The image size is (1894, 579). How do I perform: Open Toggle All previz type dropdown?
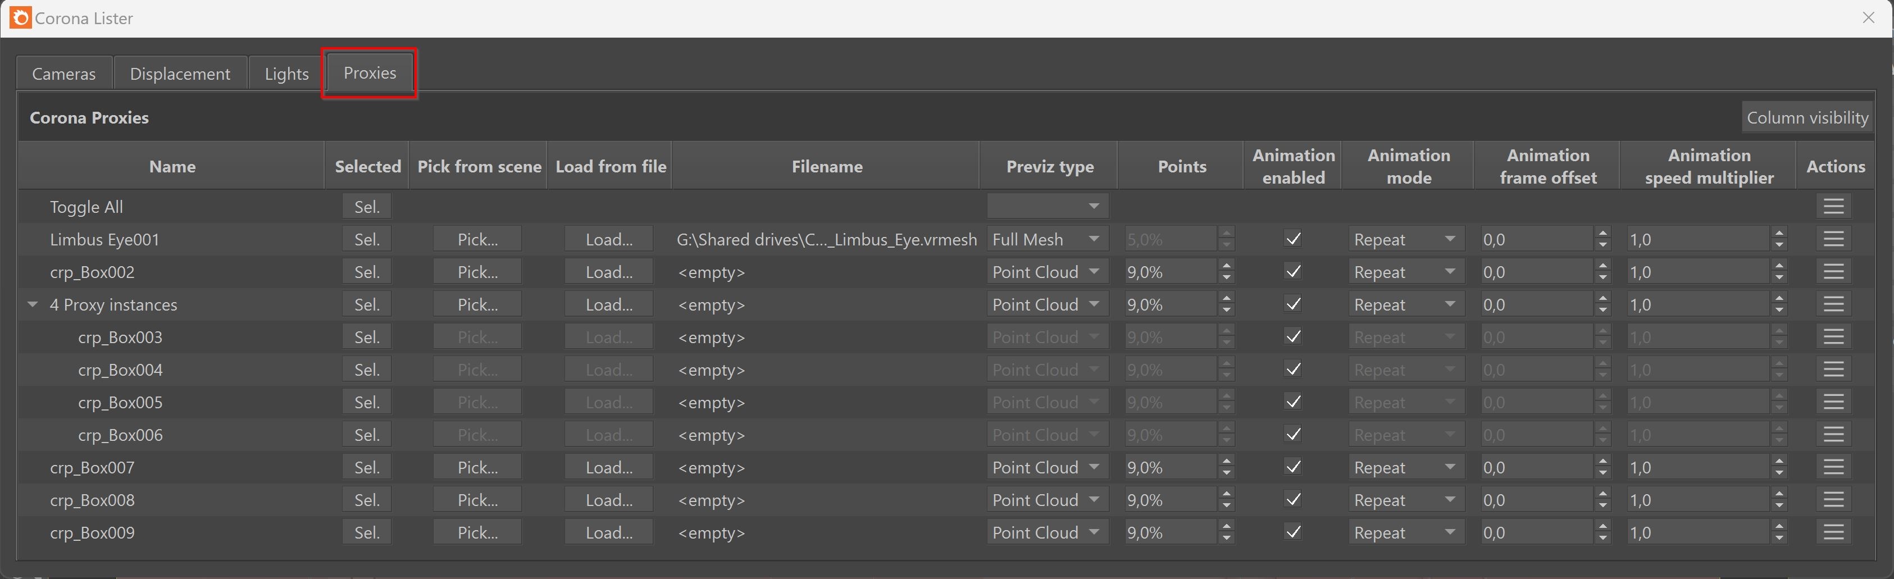pyautogui.click(x=1048, y=207)
